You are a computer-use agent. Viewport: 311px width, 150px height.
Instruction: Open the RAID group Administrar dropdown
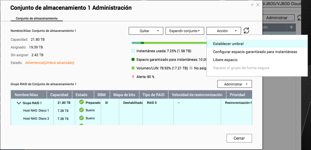point(234,84)
